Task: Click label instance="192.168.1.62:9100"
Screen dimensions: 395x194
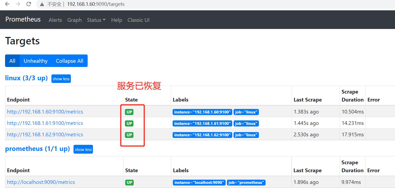Action: point(202,135)
